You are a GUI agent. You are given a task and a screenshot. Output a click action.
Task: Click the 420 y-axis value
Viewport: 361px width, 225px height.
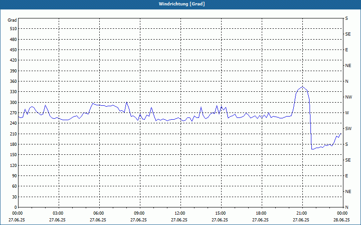(14, 60)
